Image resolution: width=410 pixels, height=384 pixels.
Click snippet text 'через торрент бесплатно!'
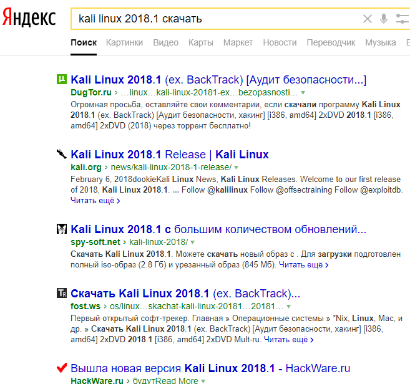click(202, 126)
